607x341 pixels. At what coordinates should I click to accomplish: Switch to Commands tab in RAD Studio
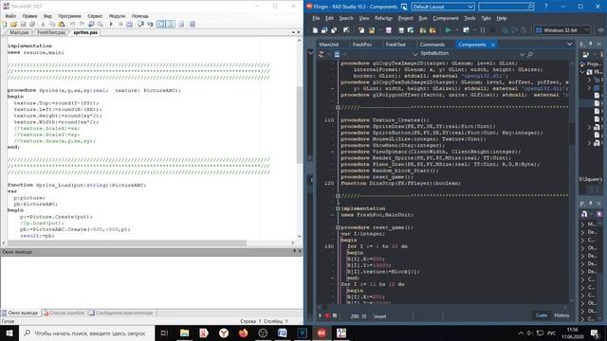[432, 45]
